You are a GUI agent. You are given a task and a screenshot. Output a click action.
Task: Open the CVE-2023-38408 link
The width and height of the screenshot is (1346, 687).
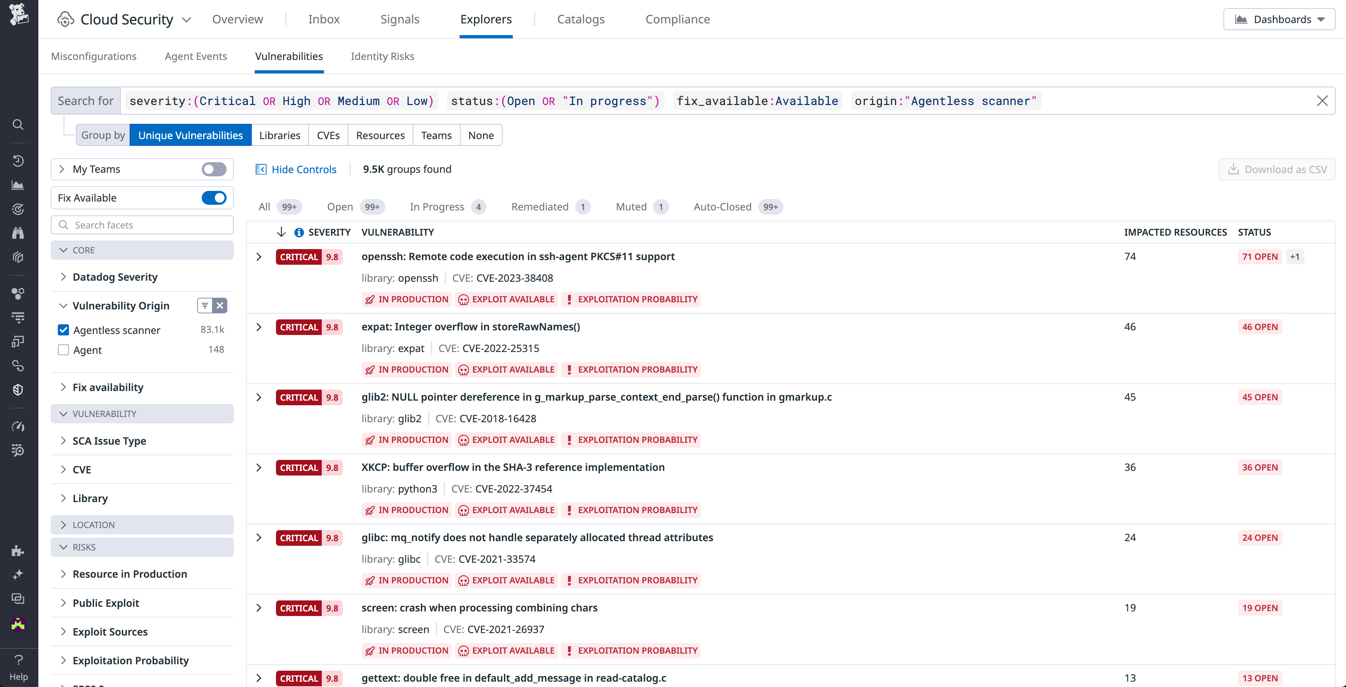pos(515,278)
